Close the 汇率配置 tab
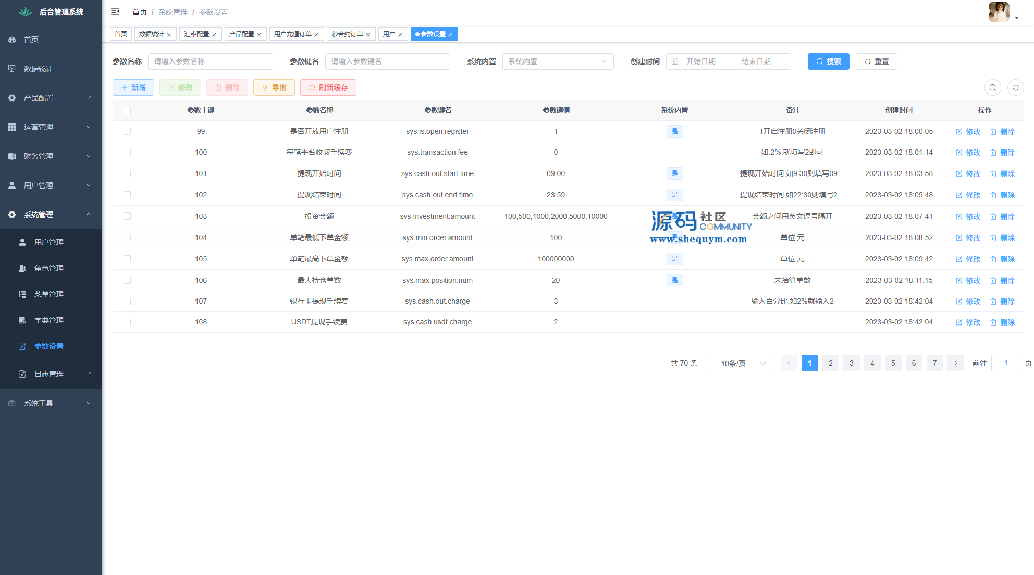The image size is (1034, 575). point(214,35)
